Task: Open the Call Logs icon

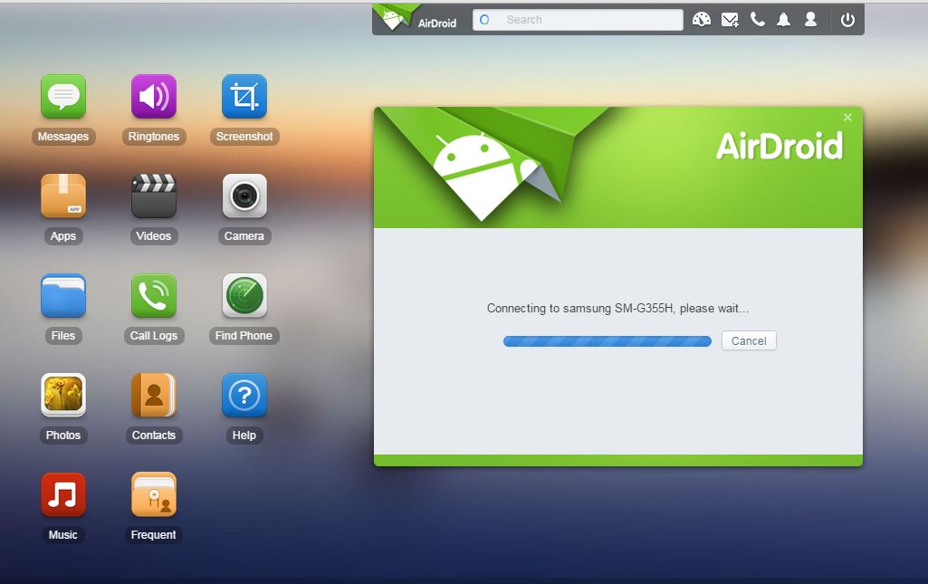Action: [154, 295]
